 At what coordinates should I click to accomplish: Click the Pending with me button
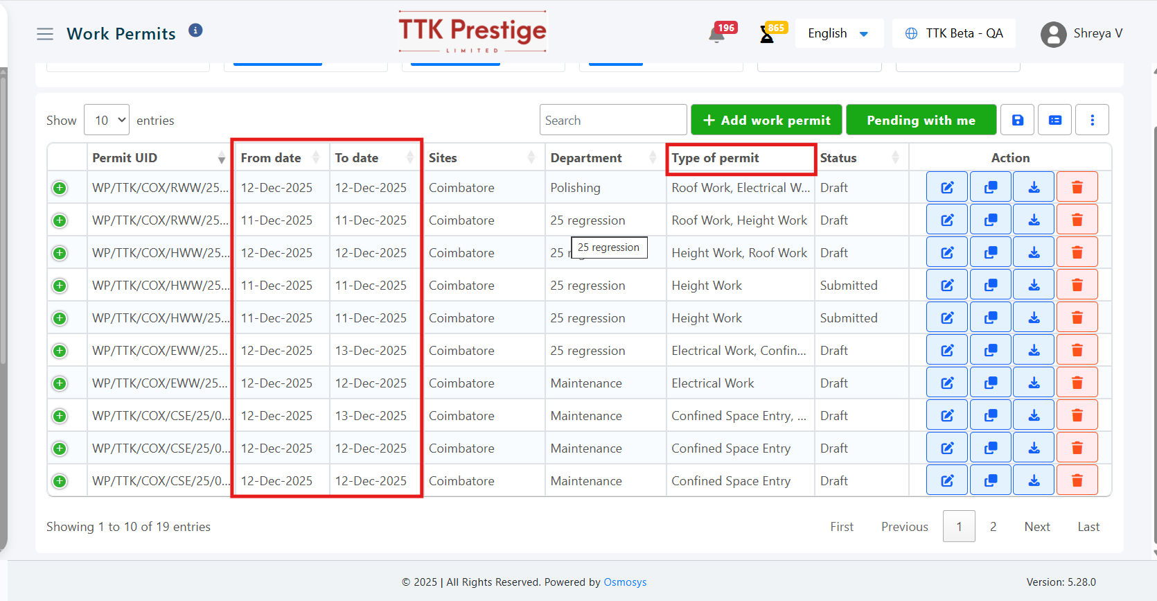click(921, 120)
